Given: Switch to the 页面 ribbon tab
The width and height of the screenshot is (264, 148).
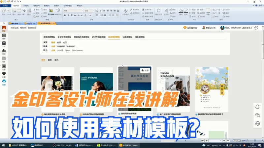Looking at the screenshot, I should [x=26, y=6].
